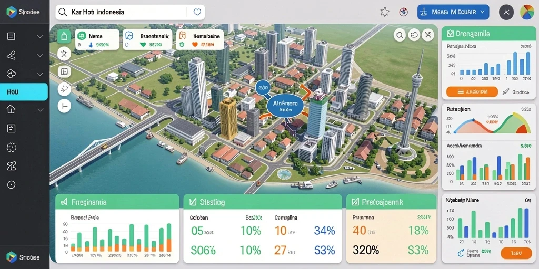Expand the first sidebar item chevron
The height and width of the screenshot is (269, 539).
(x=40, y=36)
